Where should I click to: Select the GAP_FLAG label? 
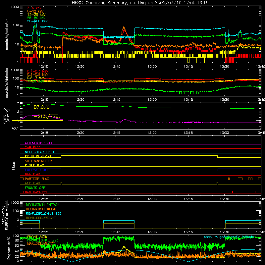pos(32,147)
